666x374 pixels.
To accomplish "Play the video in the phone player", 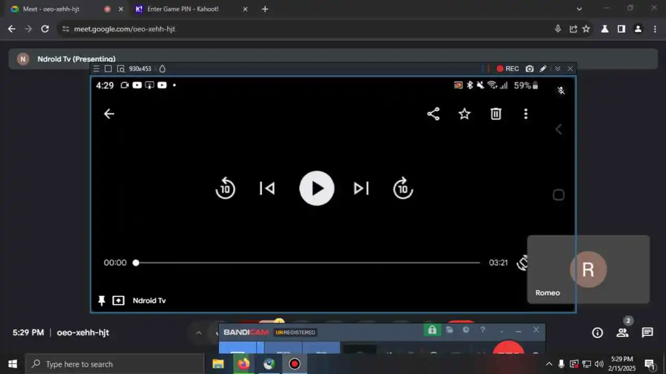I will coord(316,188).
